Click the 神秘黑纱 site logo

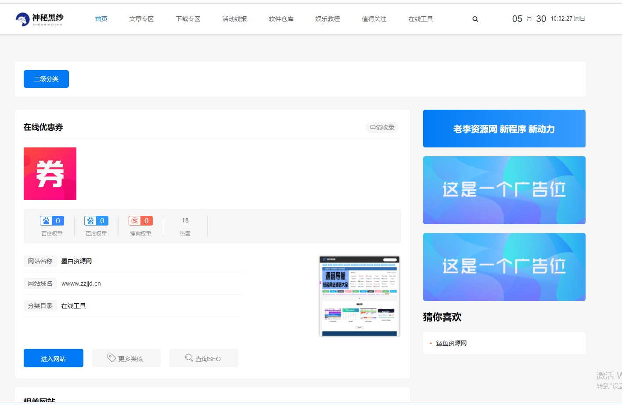pyautogui.click(x=40, y=19)
